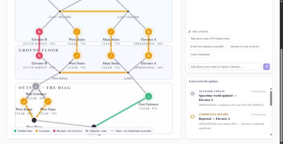Click the sparkle icon beside Try Asking
This screenshot has height=144, width=283.
190,31
